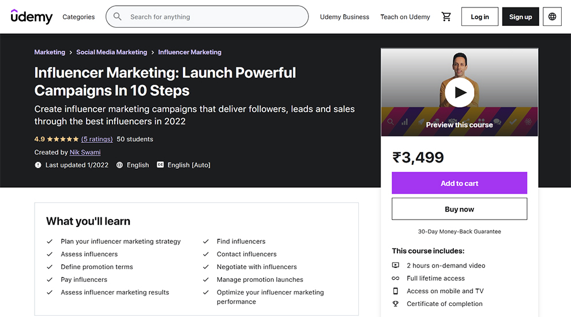Click the Udemy logo
This screenshot has height=317, width=571.
pyautogui.click(x=32, y=16)
